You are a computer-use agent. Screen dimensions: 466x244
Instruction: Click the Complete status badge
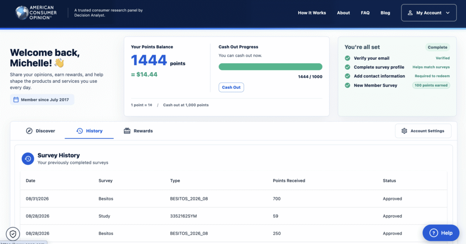point(437,47)
